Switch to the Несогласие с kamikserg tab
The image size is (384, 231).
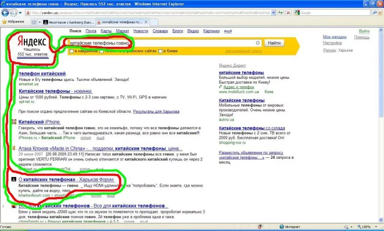click(x=69, y=22)
